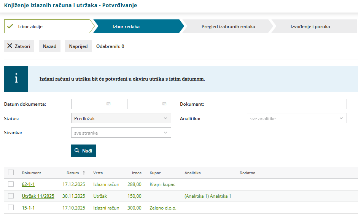Click the Datum sort arrow icon

[84, 173]
